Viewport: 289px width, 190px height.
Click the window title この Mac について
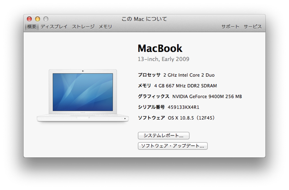tap(144, 19)
